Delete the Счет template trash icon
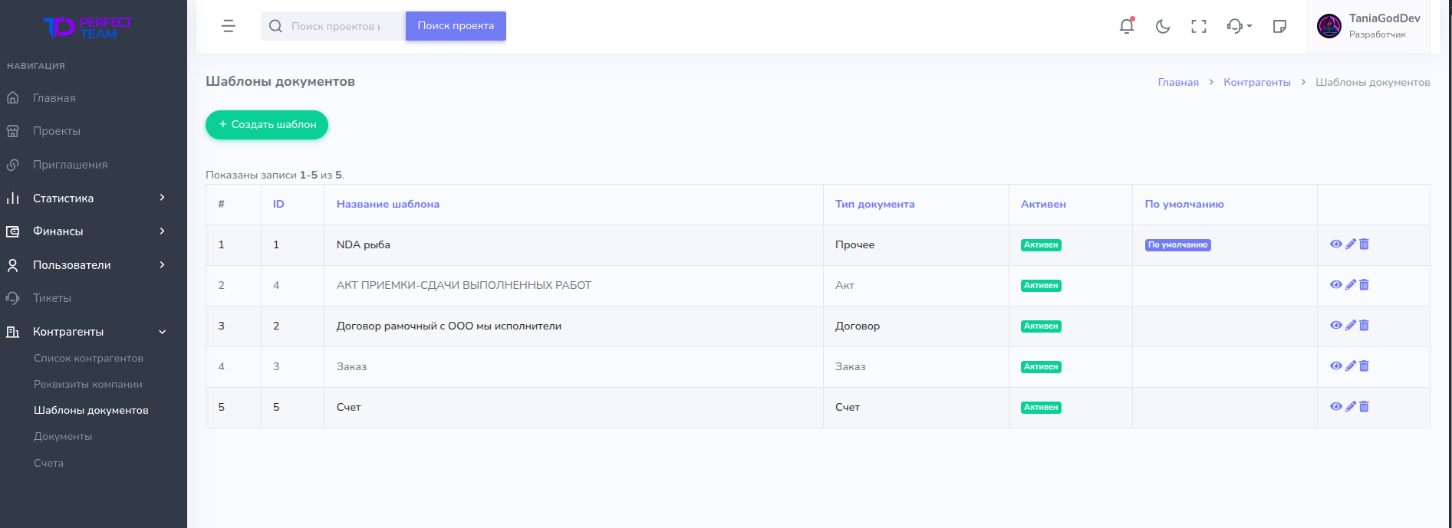 point(1364,407)
